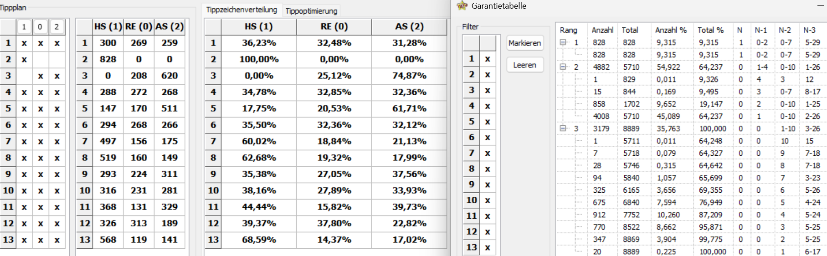
Task: Sort by the Anzahl % column header
Action: tap(671, 30)
